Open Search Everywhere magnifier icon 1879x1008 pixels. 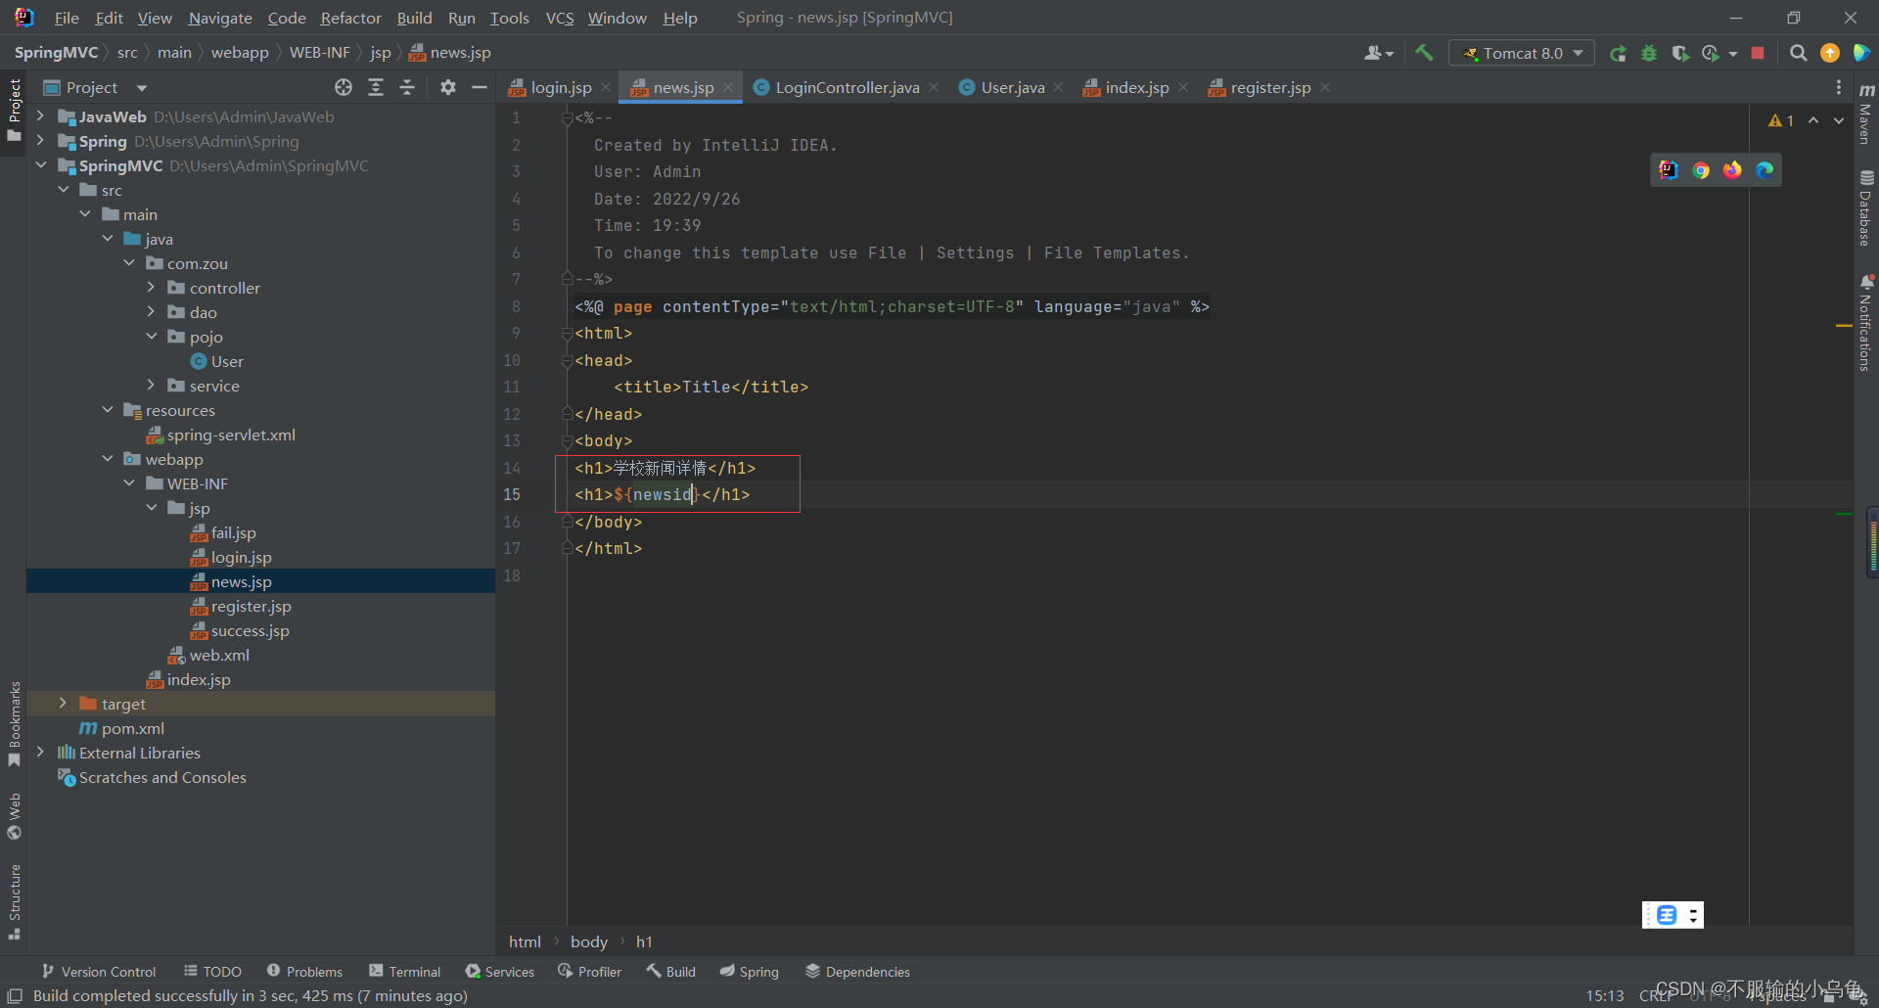pos(1798,53)
